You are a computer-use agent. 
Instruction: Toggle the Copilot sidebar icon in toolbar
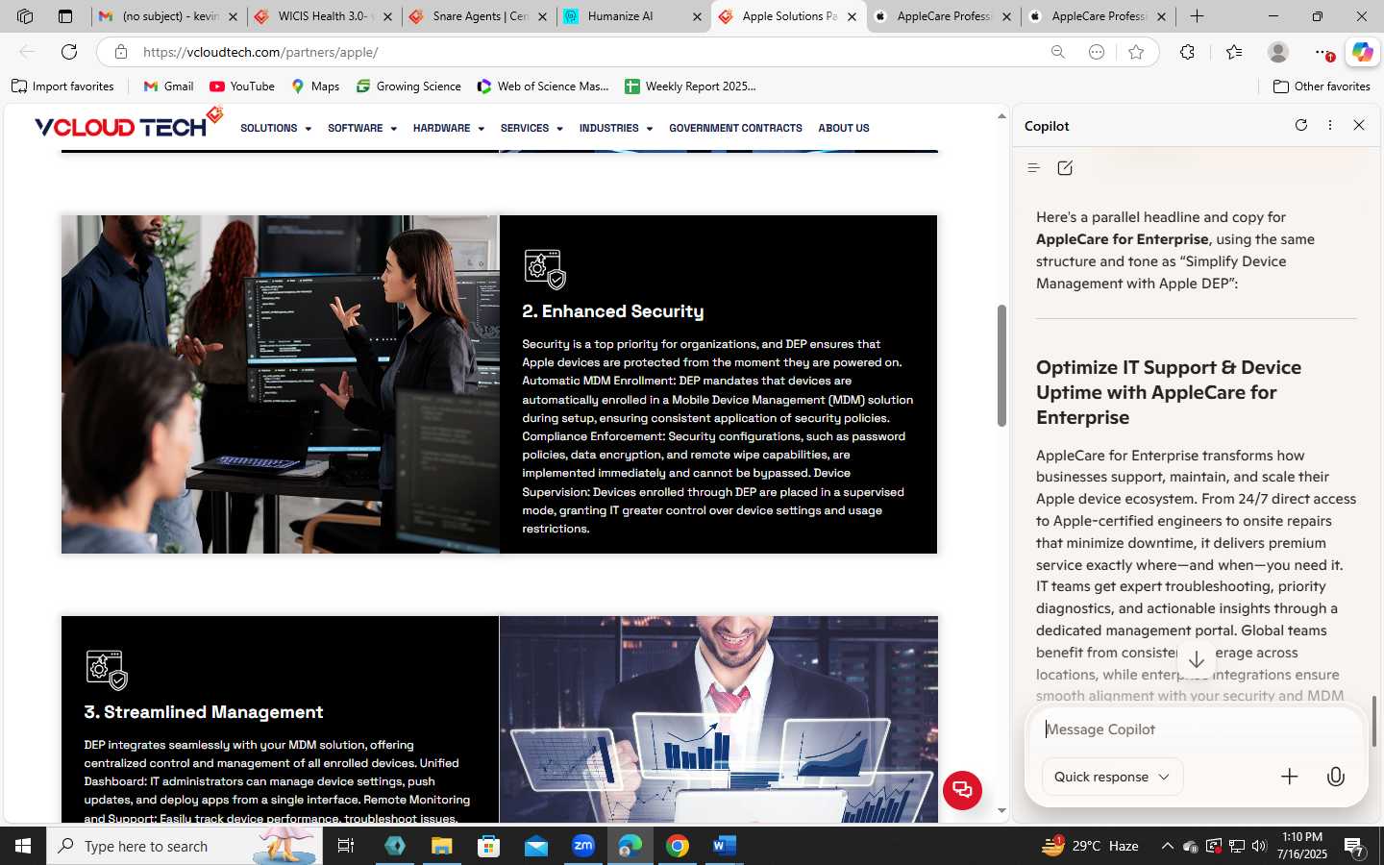coord(1362,52)
